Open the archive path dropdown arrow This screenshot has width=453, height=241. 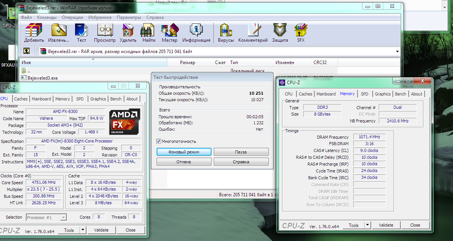[397, 52]
